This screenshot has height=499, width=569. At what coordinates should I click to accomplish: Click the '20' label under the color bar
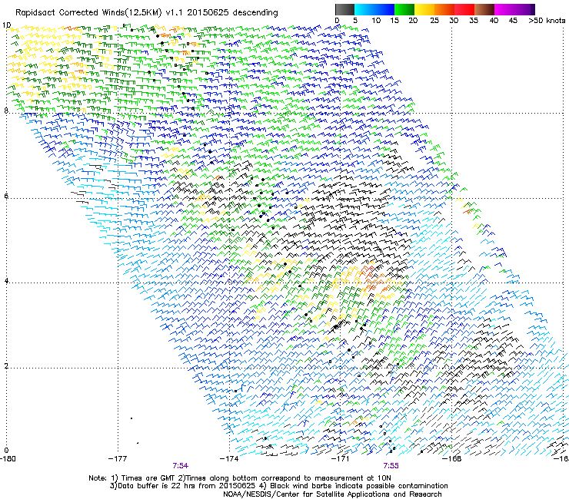pos(413,21)
